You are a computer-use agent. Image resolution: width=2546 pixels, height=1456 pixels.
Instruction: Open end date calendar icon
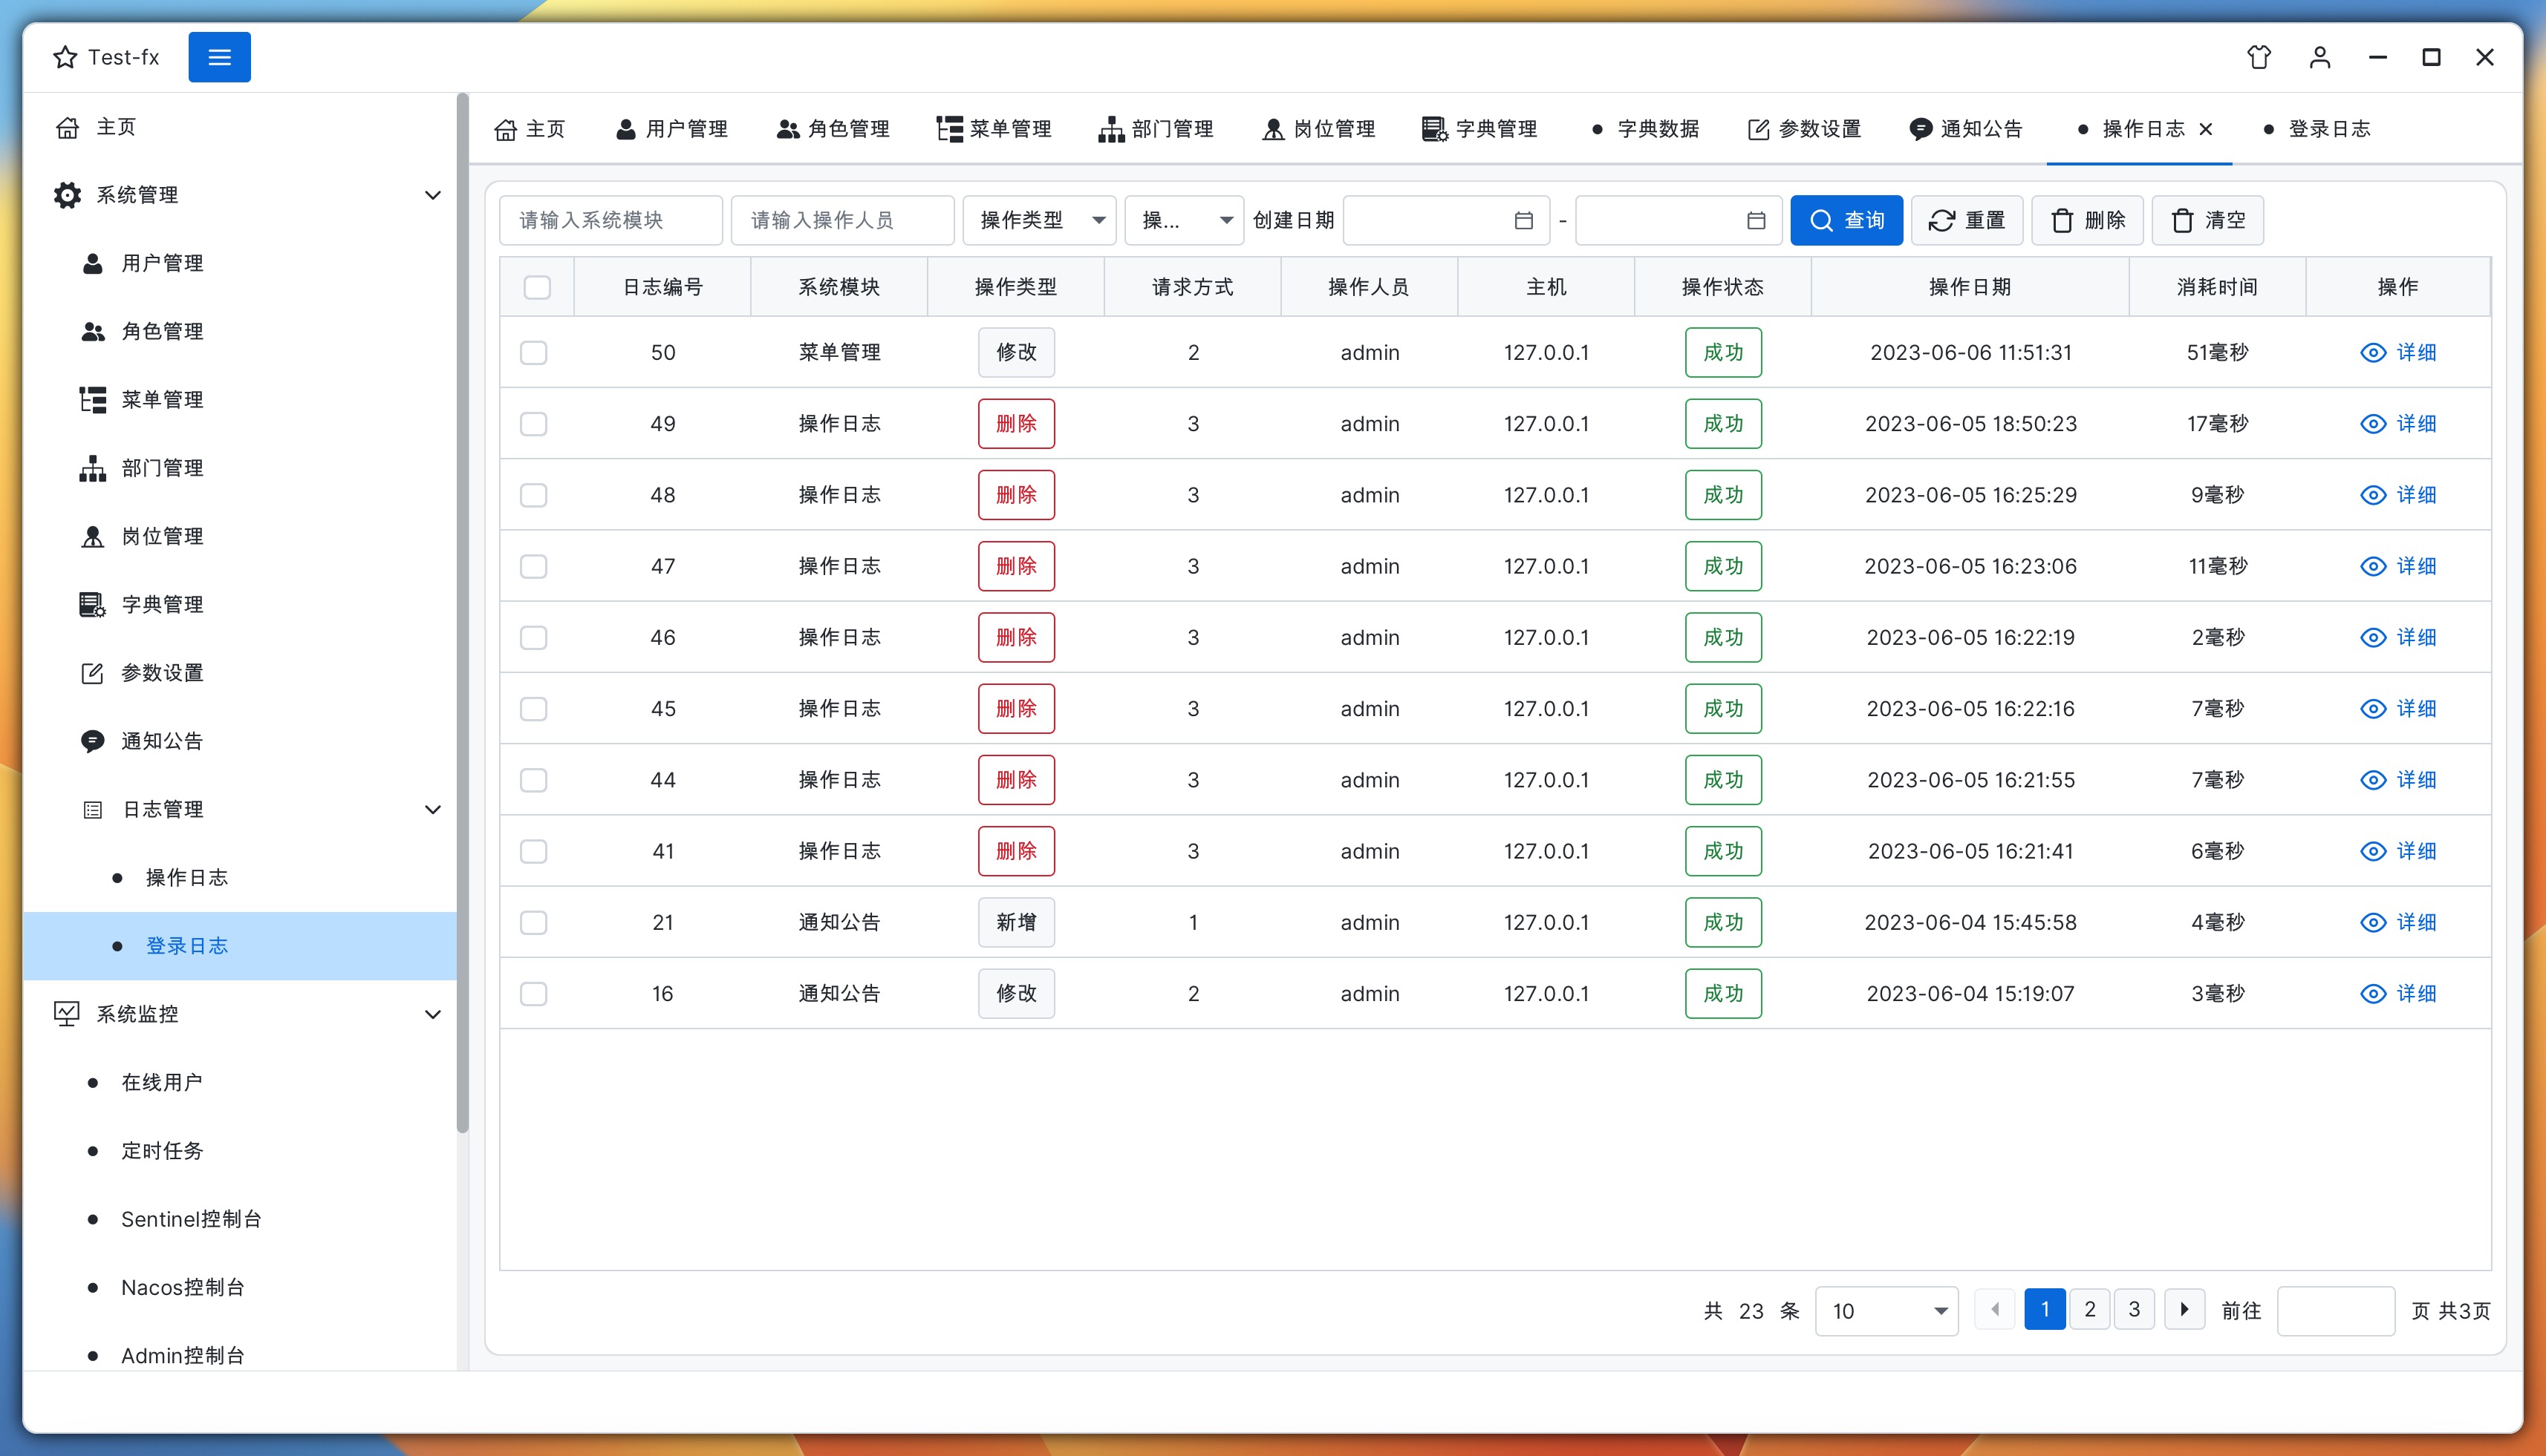click(1755, 220)
